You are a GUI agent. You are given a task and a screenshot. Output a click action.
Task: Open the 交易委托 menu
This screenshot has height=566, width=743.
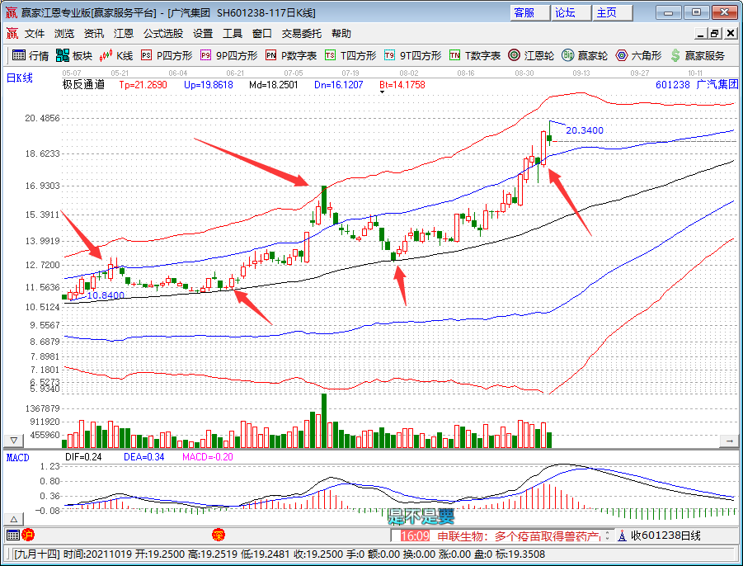(302, 34)
